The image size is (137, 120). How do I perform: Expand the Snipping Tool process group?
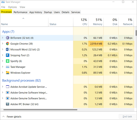[x=2, y=55]
